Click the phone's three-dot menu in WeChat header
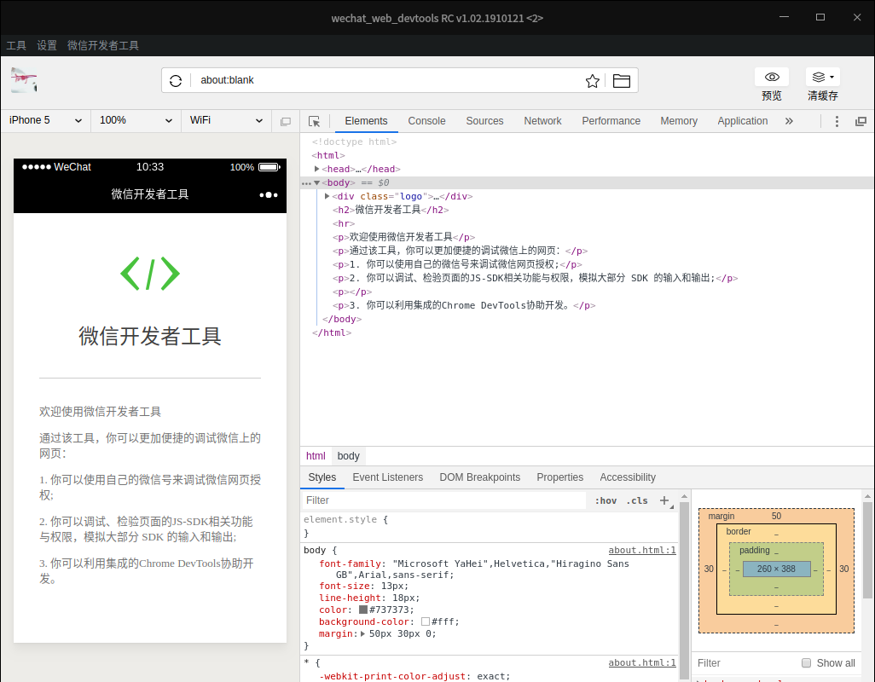 [x=269, y=194]
